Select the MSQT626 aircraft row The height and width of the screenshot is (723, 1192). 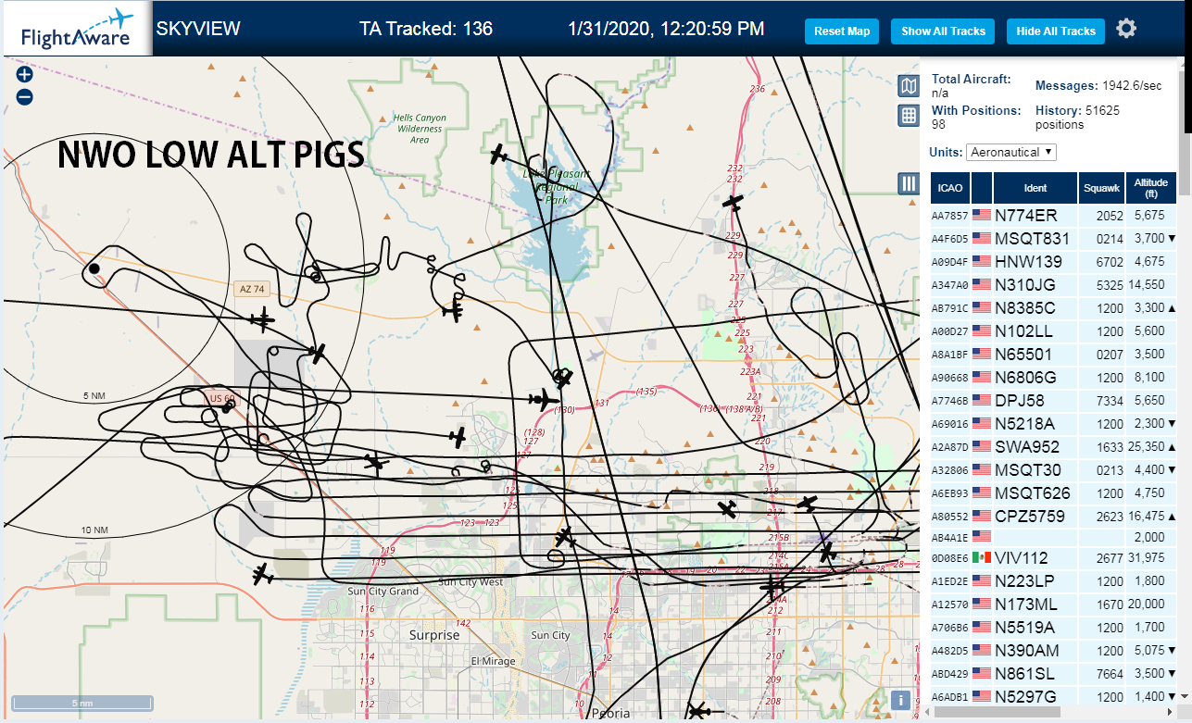pyautogui.click(x=1054, y=493)
